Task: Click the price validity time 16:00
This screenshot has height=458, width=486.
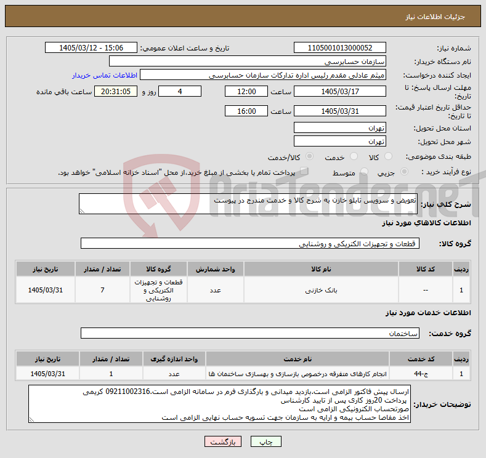Action: click(x=246, y=111)
